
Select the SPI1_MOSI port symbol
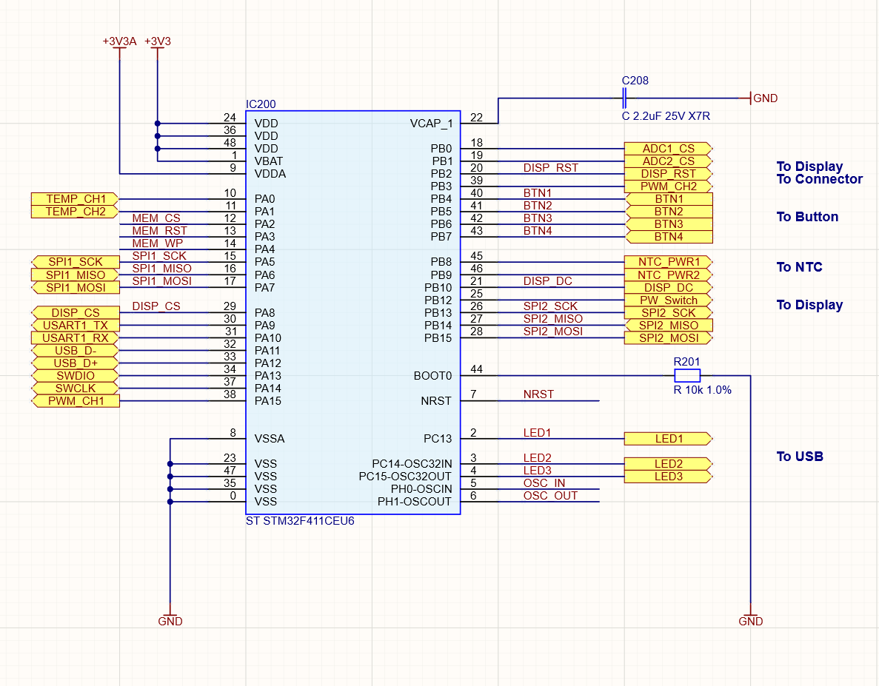(x=75, y=288)
